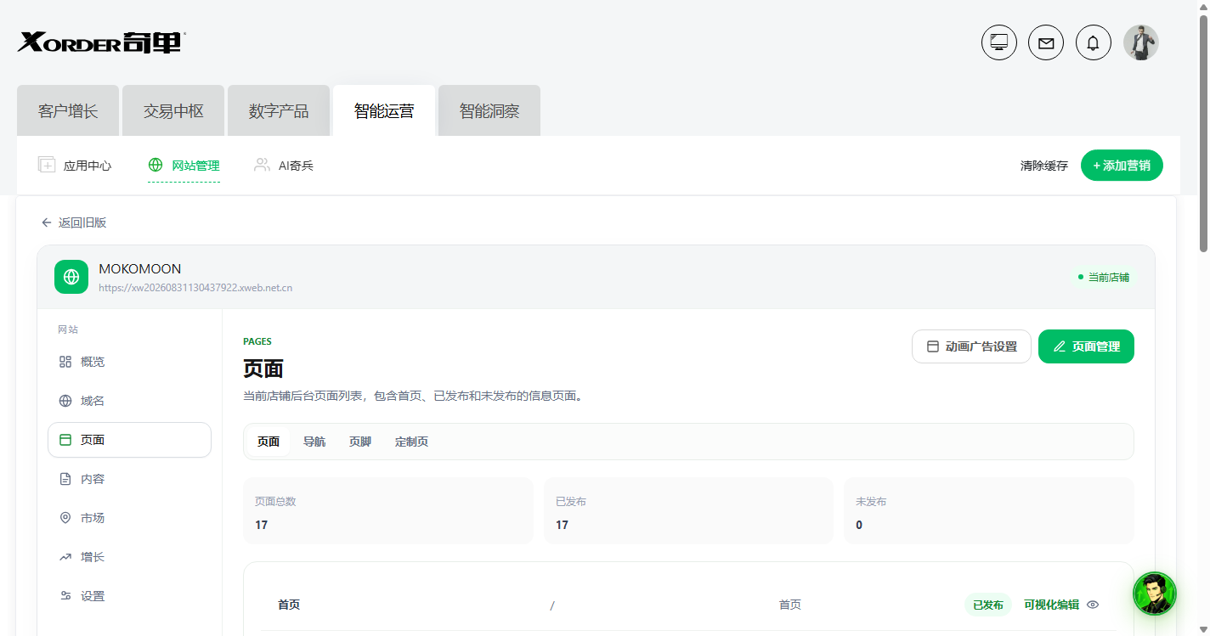Select the 页面 sub-tab above the stats
1210x636 pixels.
[269, 442]
